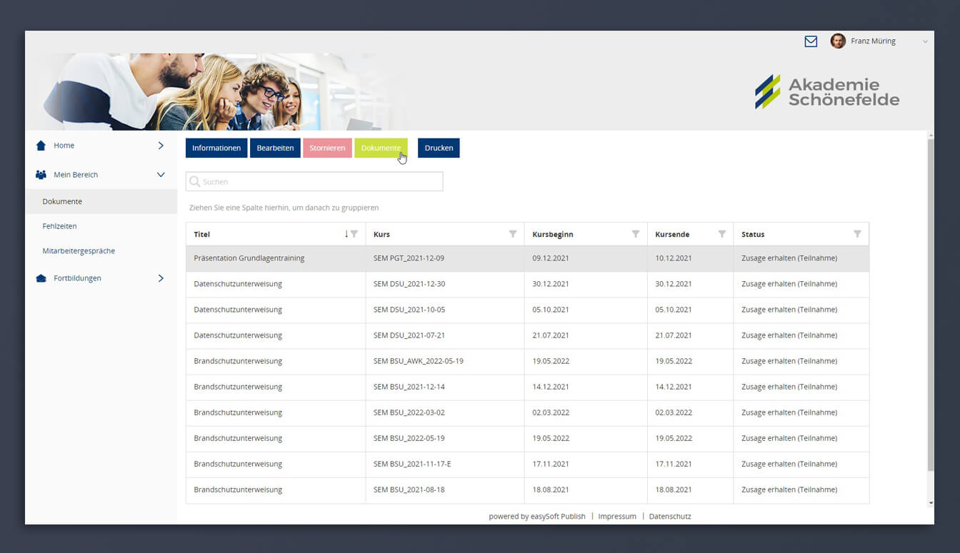Viewport: 960px width, 553px height.
Task: Click the Stornieren button
Action: pos(327,148)
